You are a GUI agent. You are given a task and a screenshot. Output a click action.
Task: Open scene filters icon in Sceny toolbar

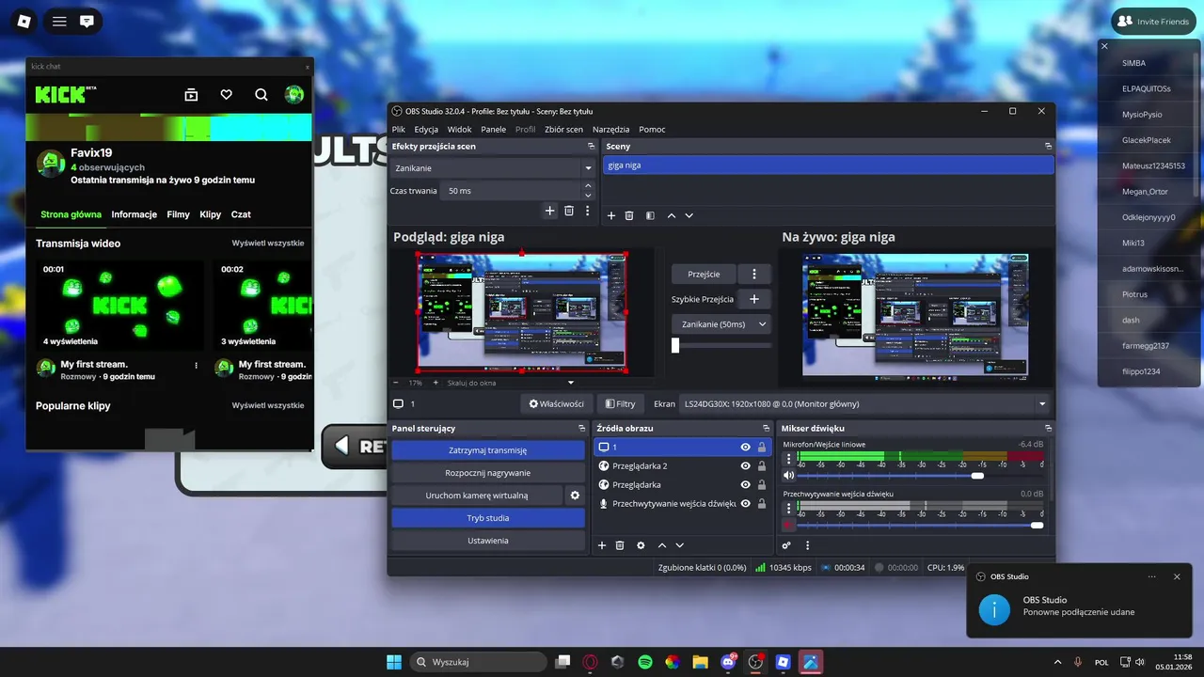[650, 215]
